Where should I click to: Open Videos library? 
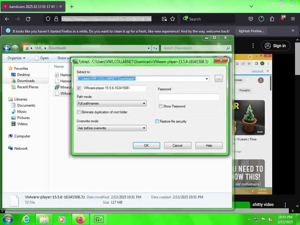pos(20,124)
